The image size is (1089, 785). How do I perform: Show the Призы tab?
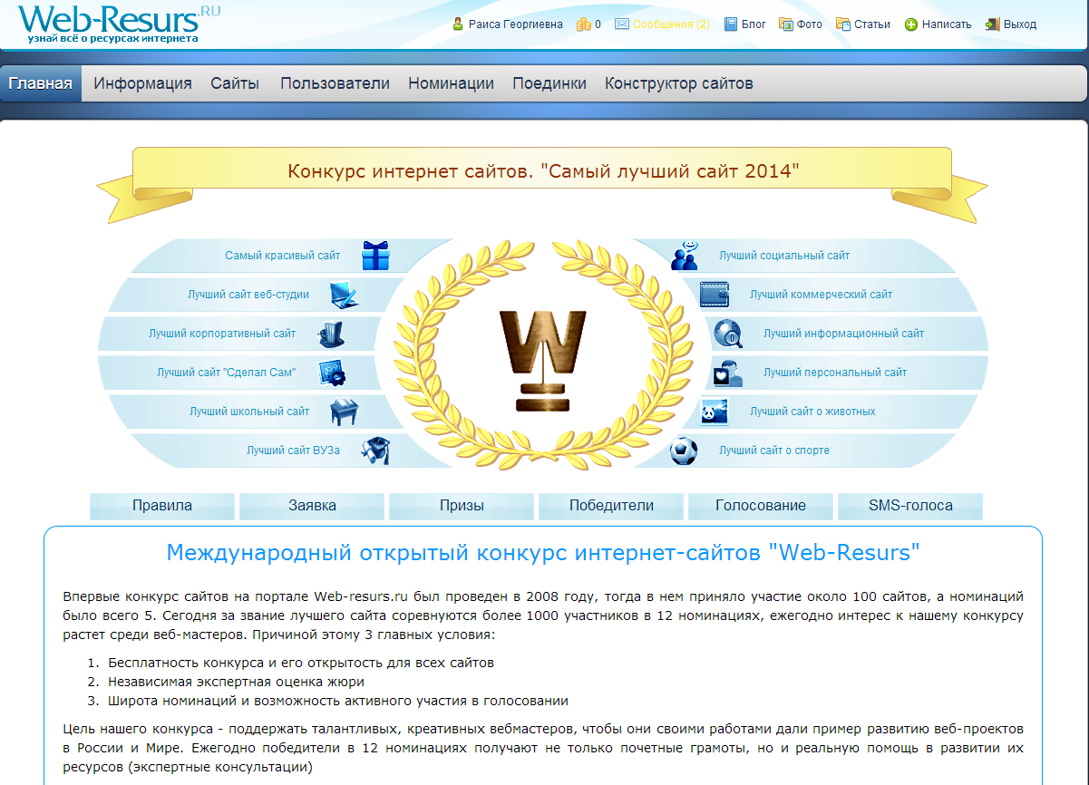462,506
